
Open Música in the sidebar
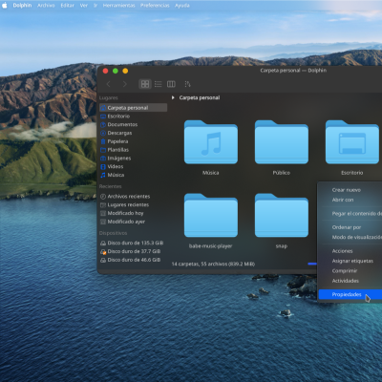116,175
